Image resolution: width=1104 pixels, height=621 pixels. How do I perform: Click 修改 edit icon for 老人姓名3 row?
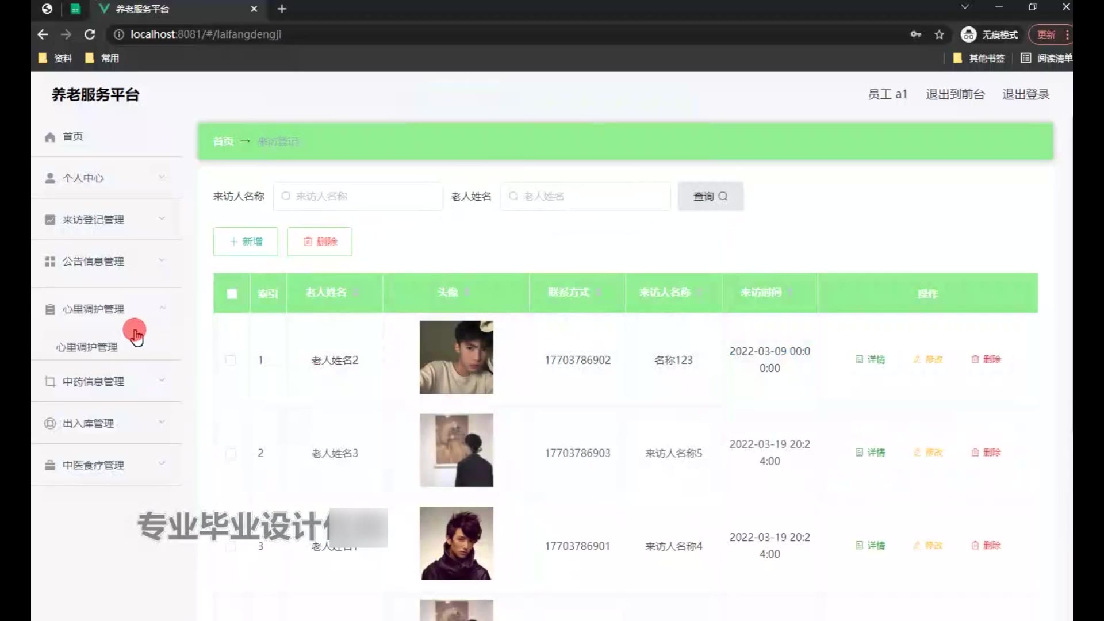(917, 453)
